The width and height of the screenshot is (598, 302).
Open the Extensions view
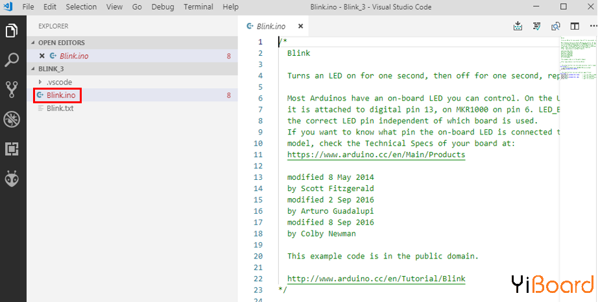tap(12, 149)
